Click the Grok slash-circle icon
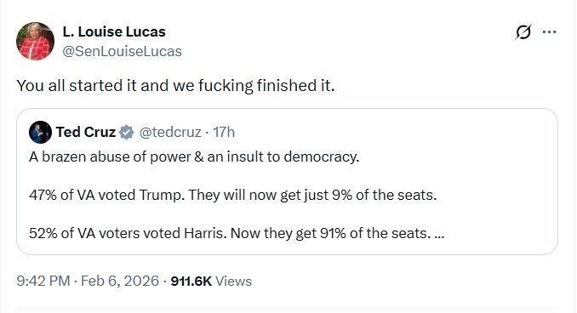This screenshot has width=577, height=313. coord(523,32)
